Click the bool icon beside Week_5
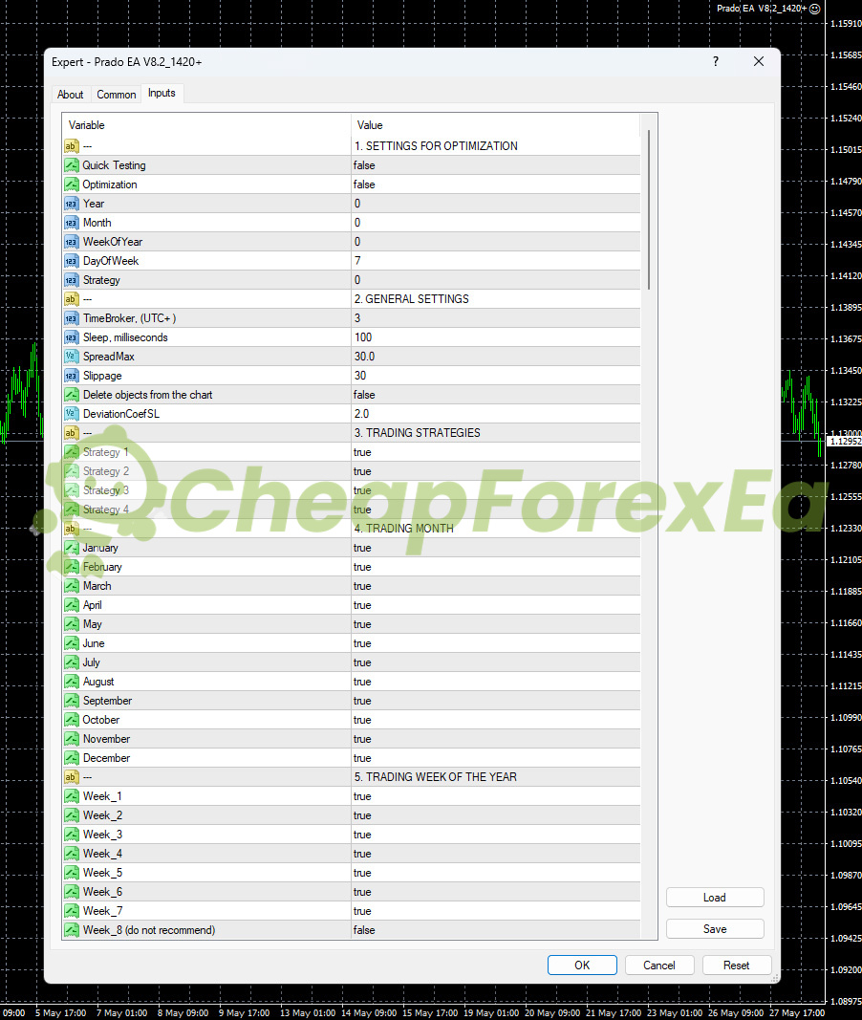Image resolution: width=862 pixels, height=1020 pixels. point(72,873)
